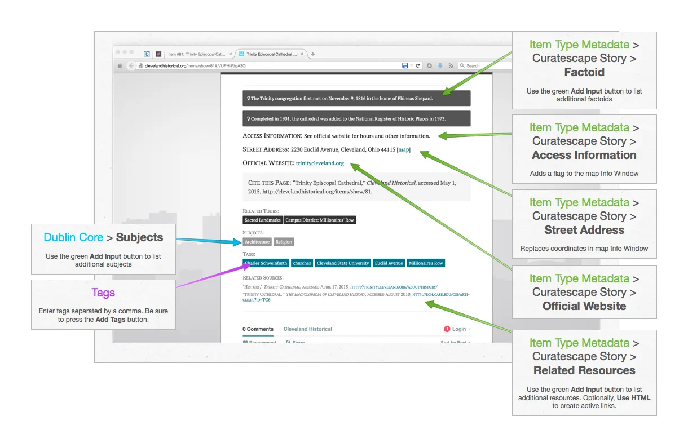Open the dropdown arrow beside the save icon
This screenshot has width=688, height=447.
click(x=412, y=65)
